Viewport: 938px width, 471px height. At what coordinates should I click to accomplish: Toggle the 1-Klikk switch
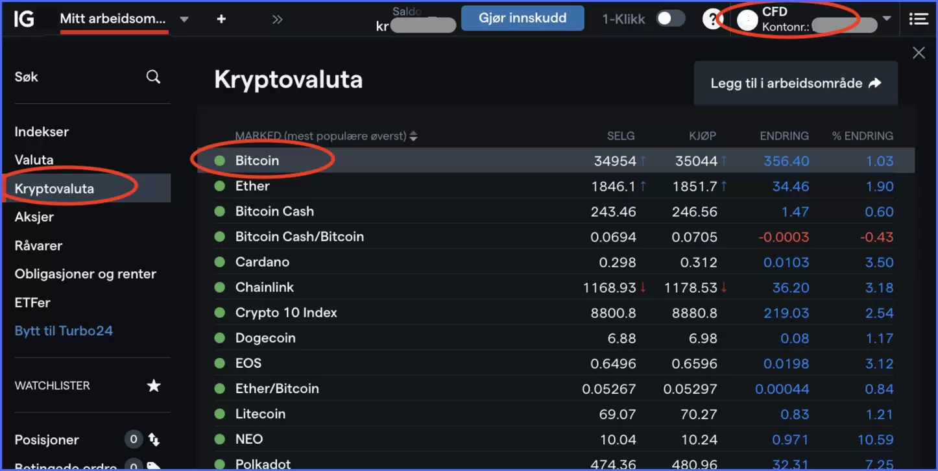669,19
